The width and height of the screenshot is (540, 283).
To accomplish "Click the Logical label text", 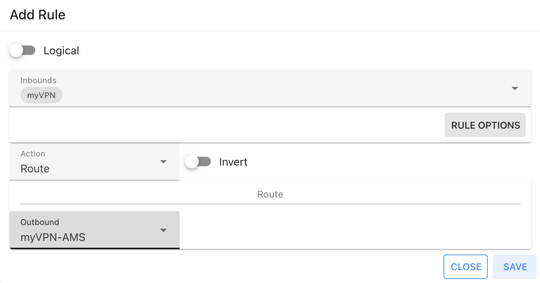I will 61,51.
